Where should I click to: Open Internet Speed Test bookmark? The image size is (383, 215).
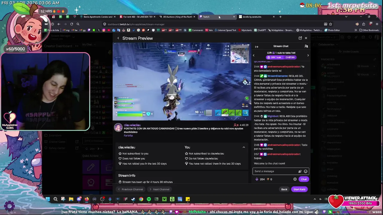pos(225,30)
